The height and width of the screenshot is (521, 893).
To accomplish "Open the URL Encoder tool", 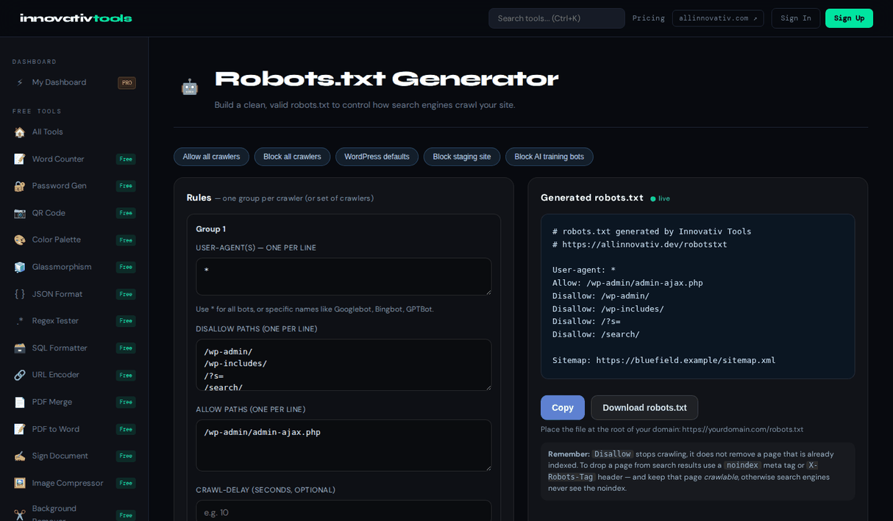I will click(x=74, y=375).
